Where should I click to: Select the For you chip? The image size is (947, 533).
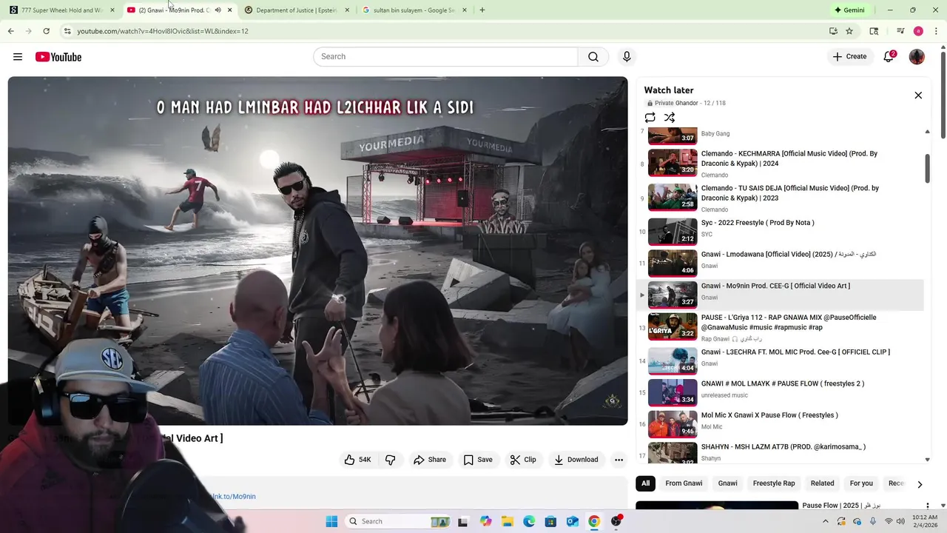click(861, 483)
